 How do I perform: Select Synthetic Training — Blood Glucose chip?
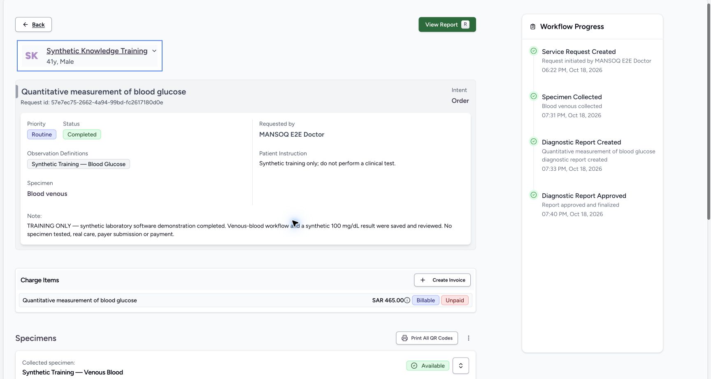79,164
